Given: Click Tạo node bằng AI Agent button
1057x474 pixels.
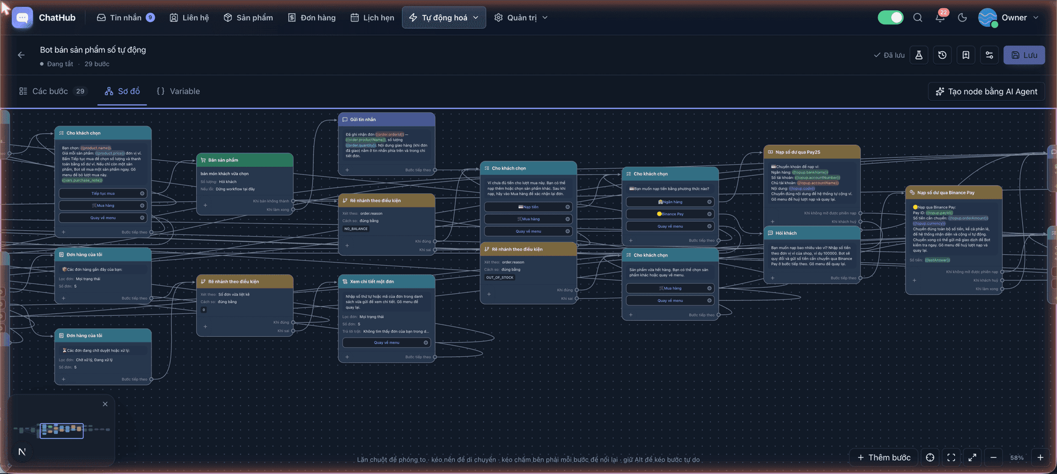Looking at the screenshot, I should point(987,91).
